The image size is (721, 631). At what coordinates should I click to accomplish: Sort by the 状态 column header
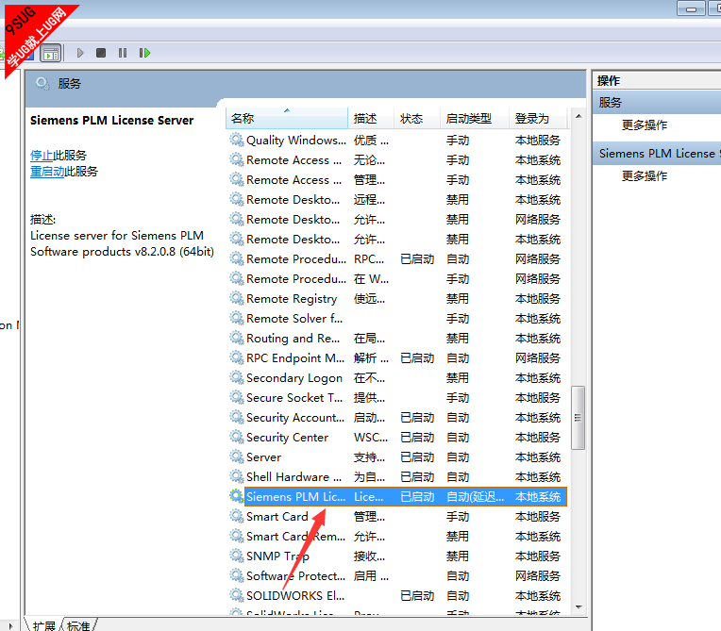417,119
